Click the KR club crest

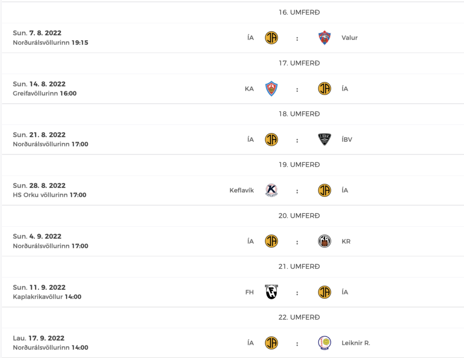pos(324,241)
